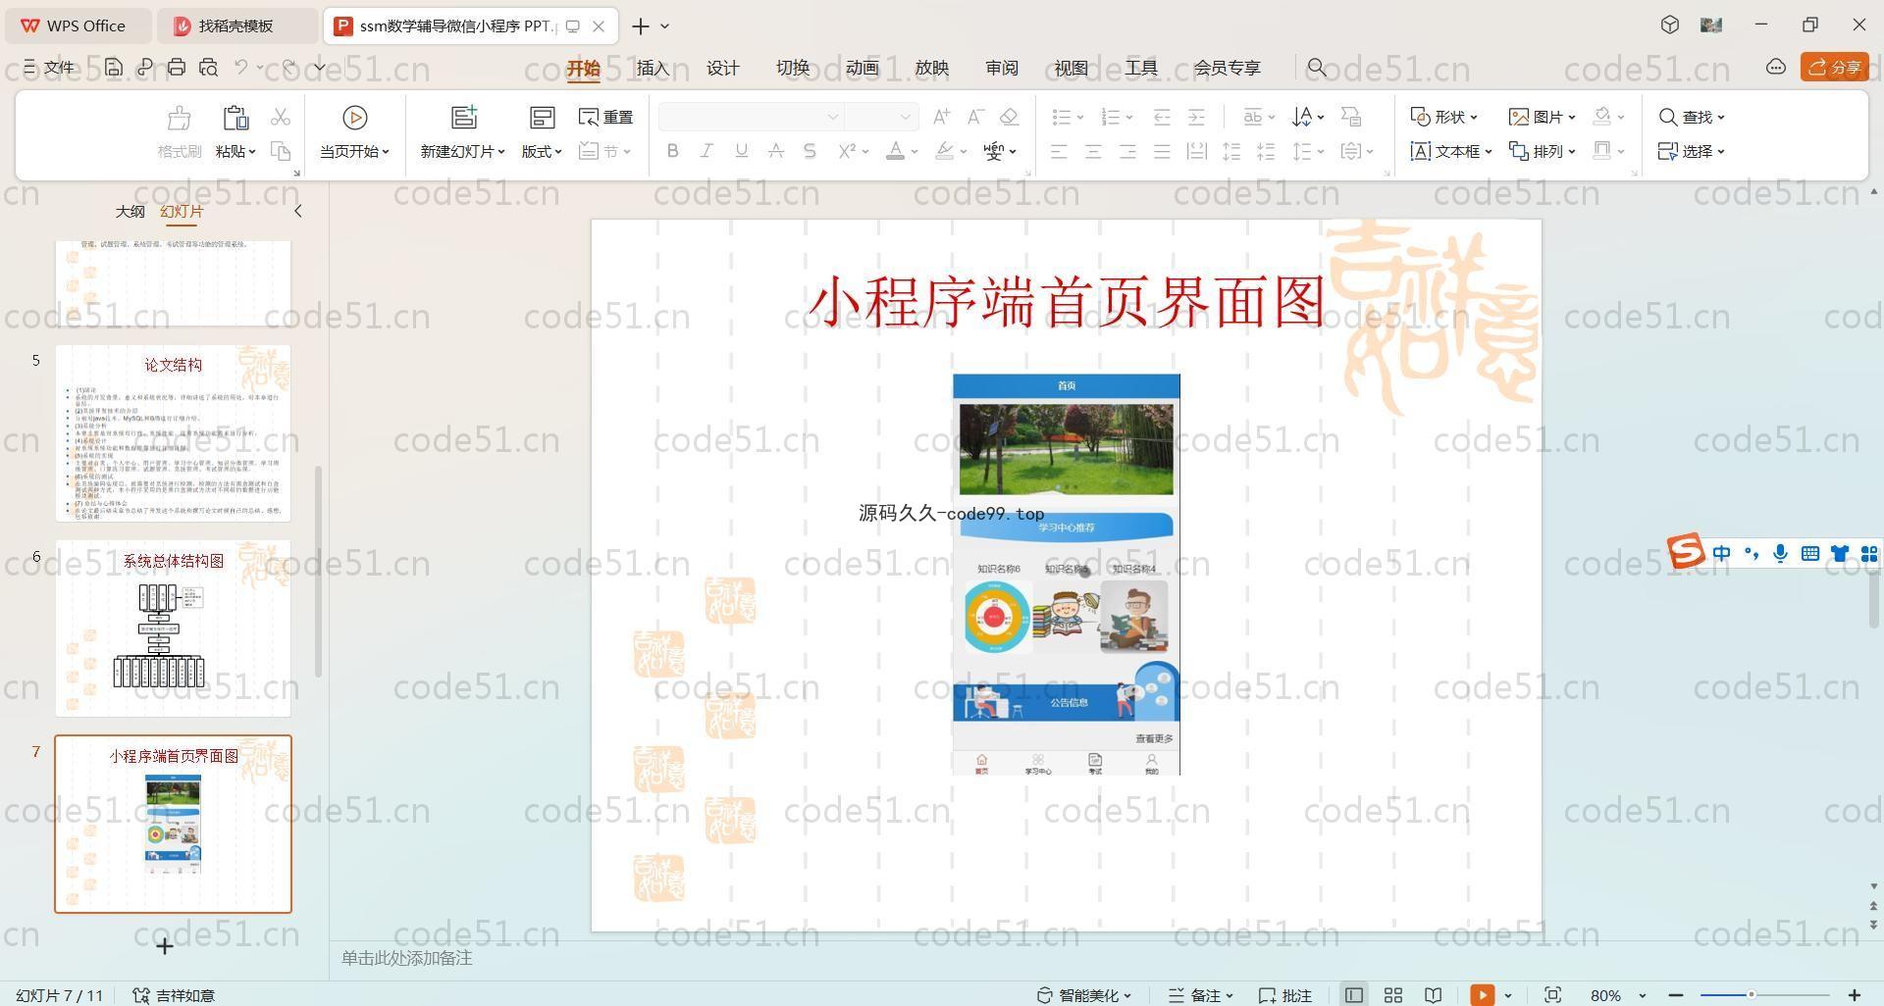Viewport: 1884px width, 1006px height.
Task: Select slide 5 thumbnail 论文结构
Action: pos(173,432)
